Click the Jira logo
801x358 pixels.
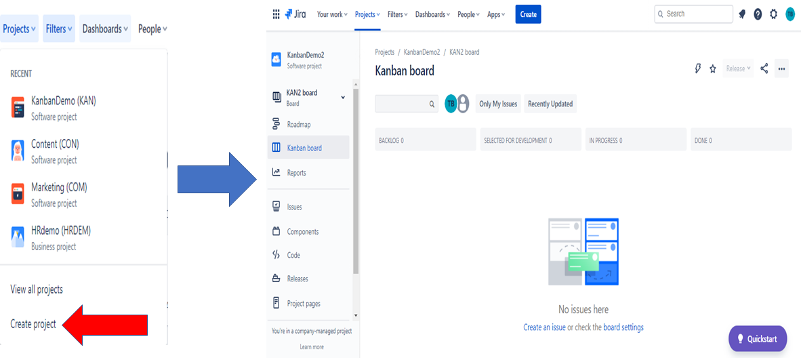tap(295, 14)
